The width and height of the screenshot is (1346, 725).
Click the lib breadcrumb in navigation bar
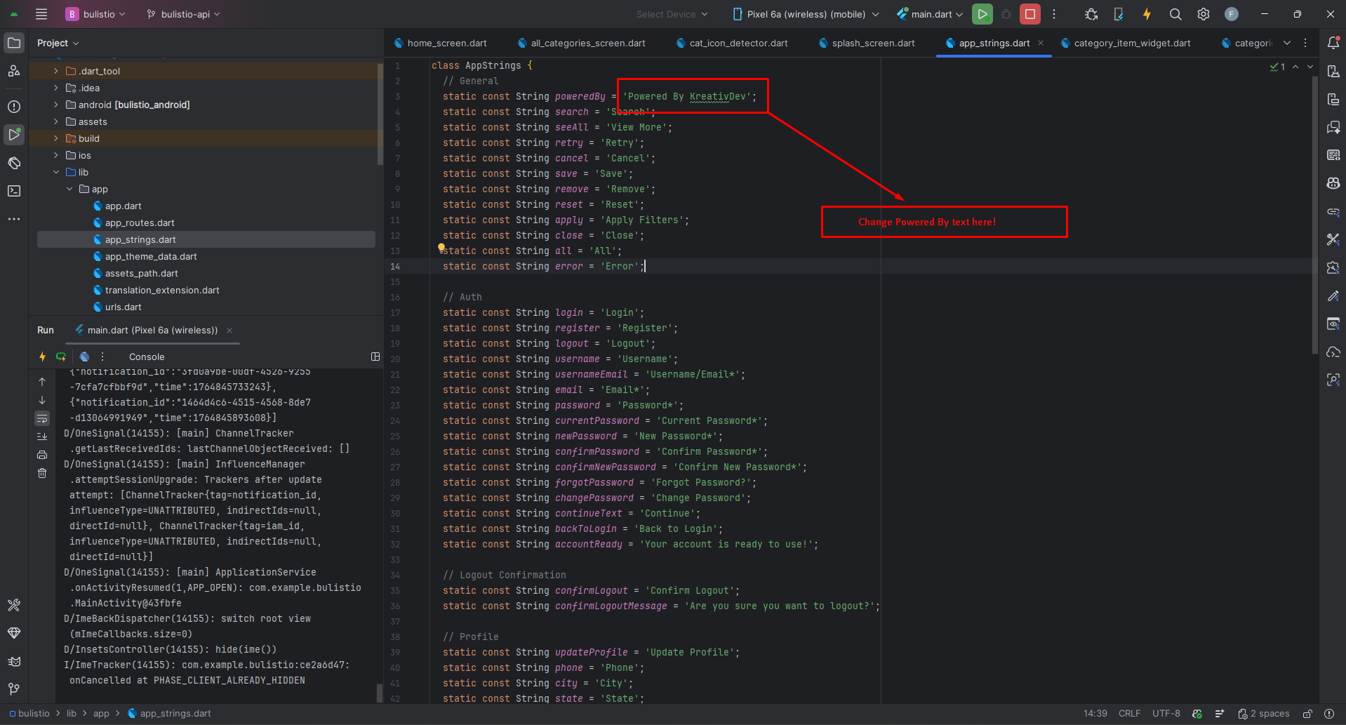pyautogui.click(x=72, y=713)
